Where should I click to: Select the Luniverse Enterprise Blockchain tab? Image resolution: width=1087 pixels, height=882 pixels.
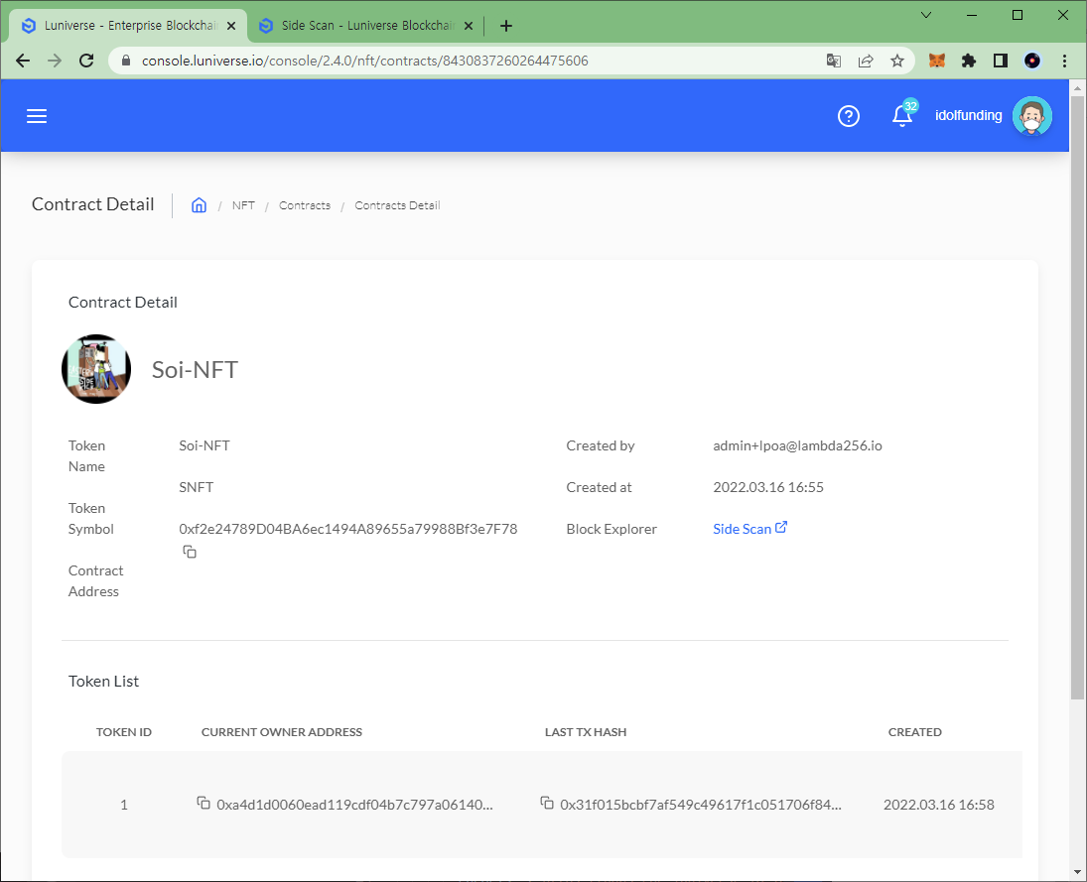pos(129,26)
